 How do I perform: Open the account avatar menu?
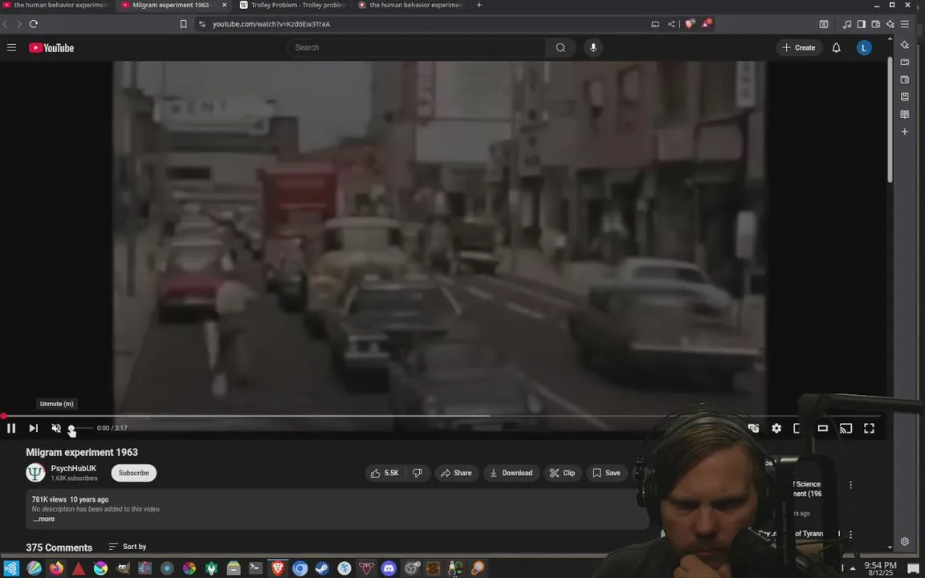[x=864, y=48]
